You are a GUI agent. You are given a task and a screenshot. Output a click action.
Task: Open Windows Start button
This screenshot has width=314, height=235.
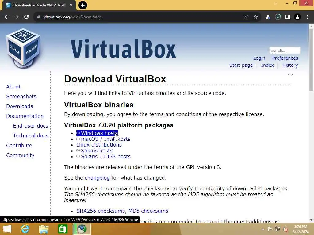7,229
